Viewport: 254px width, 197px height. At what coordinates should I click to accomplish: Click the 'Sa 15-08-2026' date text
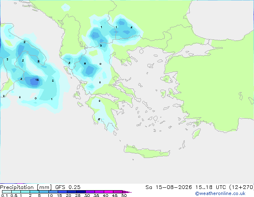(169, 187)
